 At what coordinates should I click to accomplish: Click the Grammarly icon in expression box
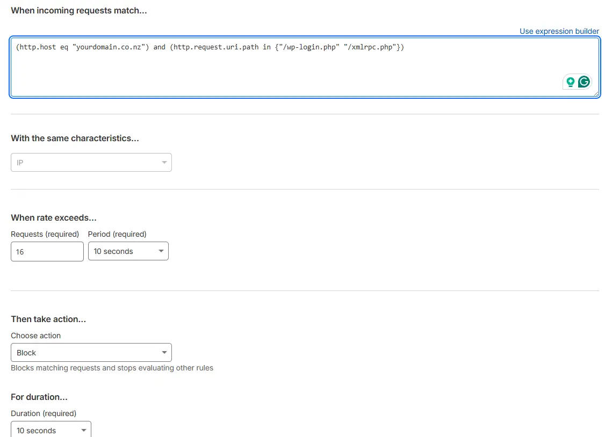point(584,82)
